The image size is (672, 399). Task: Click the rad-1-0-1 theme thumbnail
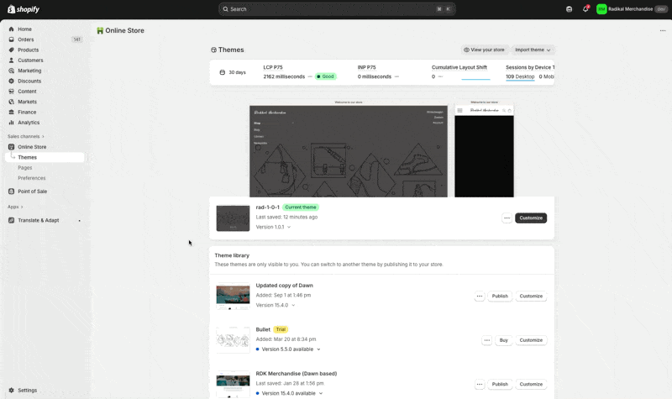click(233, 218)
